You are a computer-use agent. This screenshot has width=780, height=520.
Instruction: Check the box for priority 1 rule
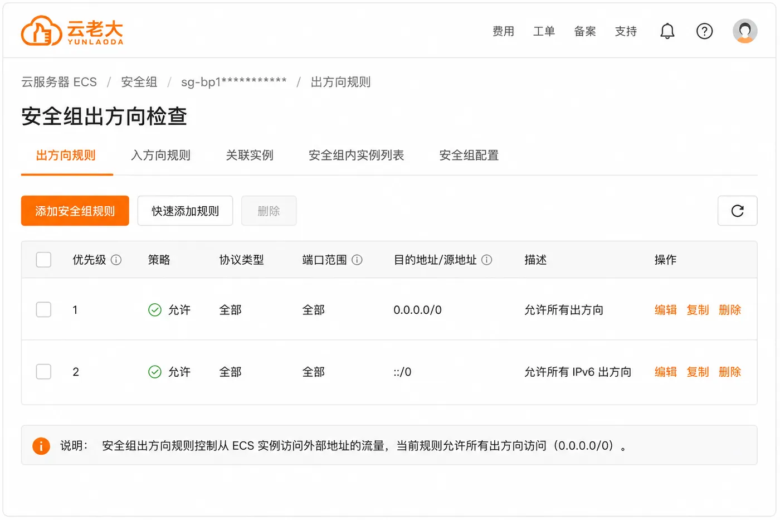(43, 309)
